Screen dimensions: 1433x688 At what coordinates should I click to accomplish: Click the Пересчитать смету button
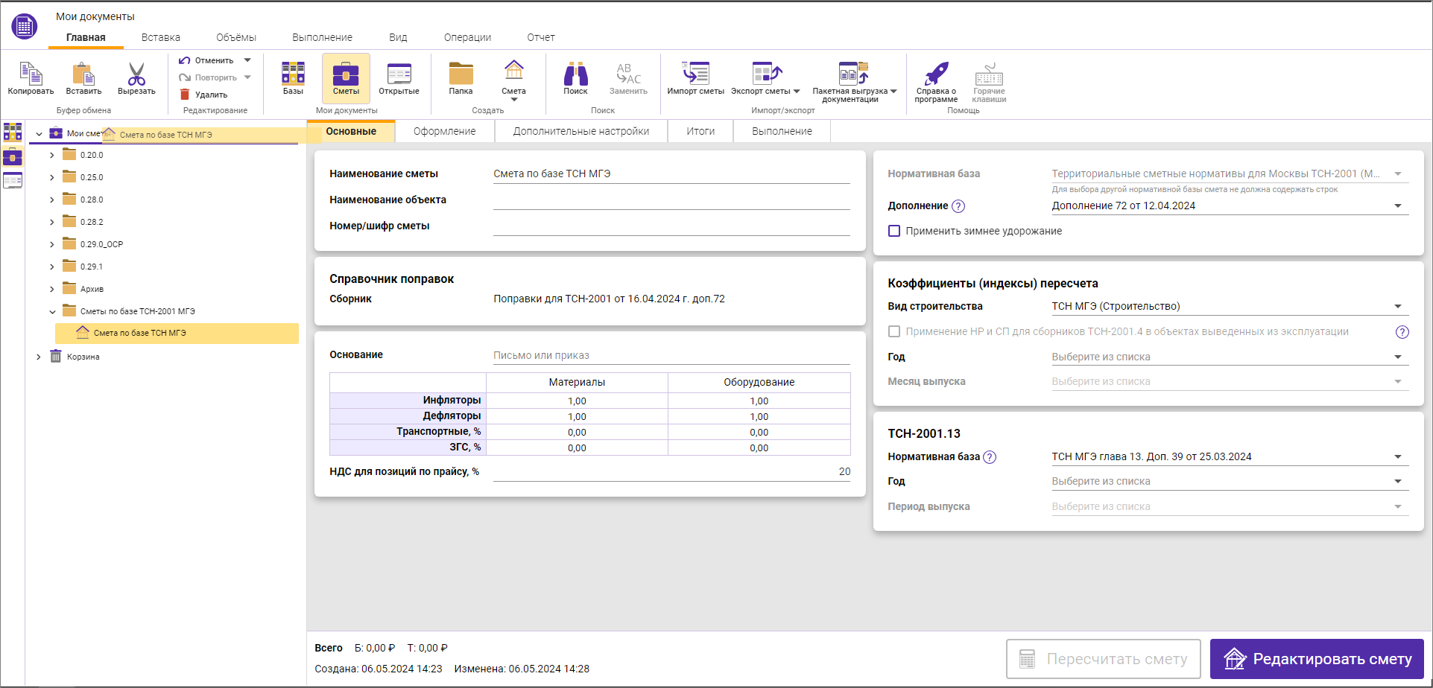click(x=1104, y=659)
